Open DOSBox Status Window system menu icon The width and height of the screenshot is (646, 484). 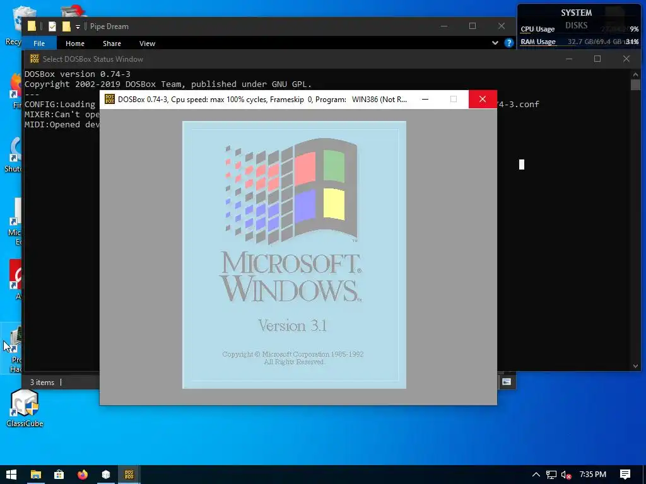coord(35,59)
